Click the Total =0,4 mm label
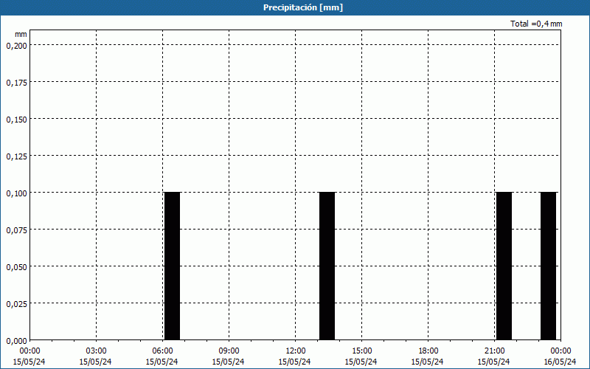The width and height of the screenshot is (590, 369). click(x=536, y=24)
